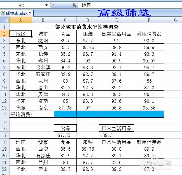
Task: Select header cell 服装 in row 2
Action: (88, 34)
